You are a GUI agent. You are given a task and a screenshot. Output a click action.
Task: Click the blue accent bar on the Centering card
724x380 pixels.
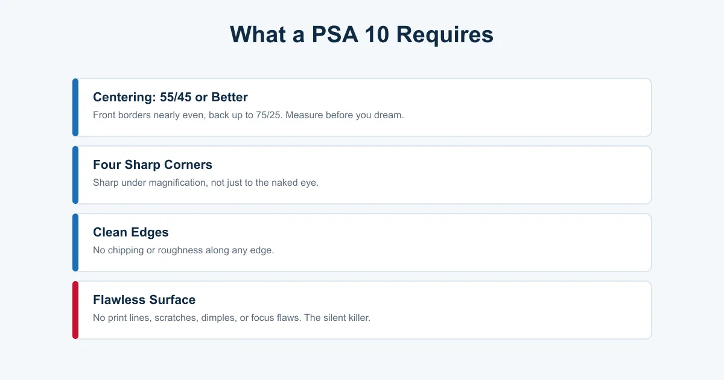(x=75, y=107)
